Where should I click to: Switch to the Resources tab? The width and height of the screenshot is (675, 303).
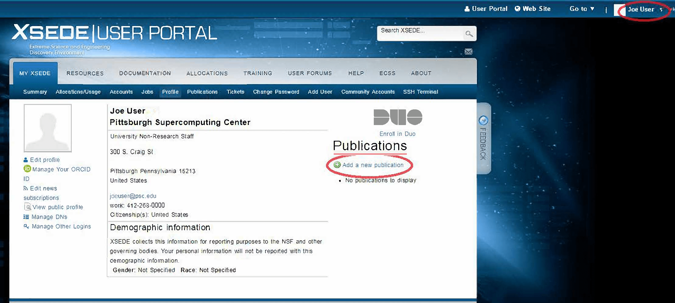[85, 73]
